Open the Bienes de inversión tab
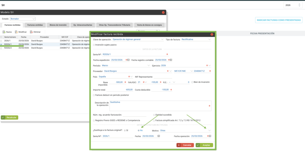The height and width of the screenshot is (158, 305). [x=58, y=25]
